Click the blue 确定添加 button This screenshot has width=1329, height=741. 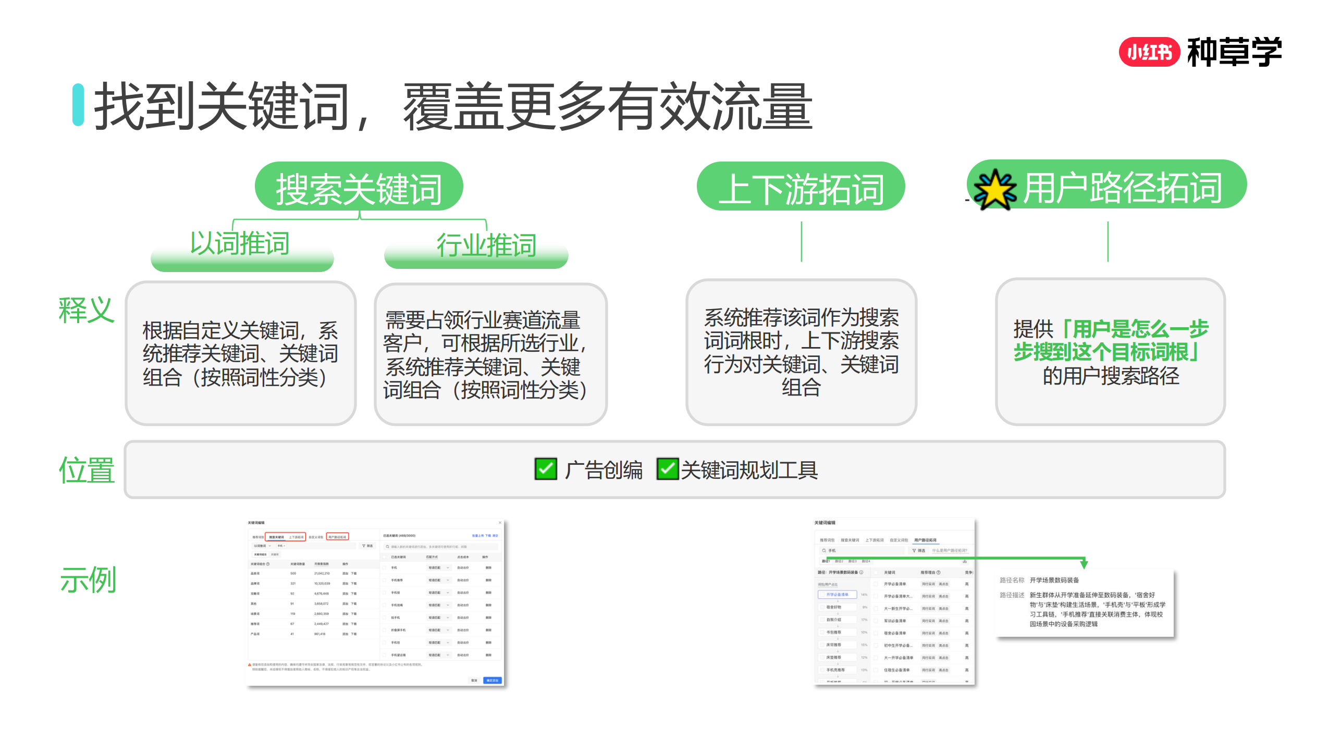point(492,680)
